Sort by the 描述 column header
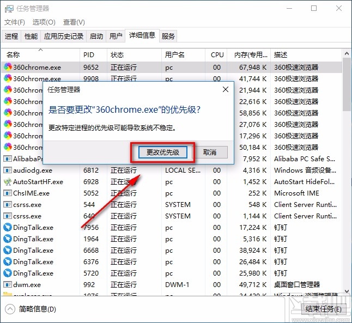The width and height of the screenshot is (352, 323). (x=306, y=55)
